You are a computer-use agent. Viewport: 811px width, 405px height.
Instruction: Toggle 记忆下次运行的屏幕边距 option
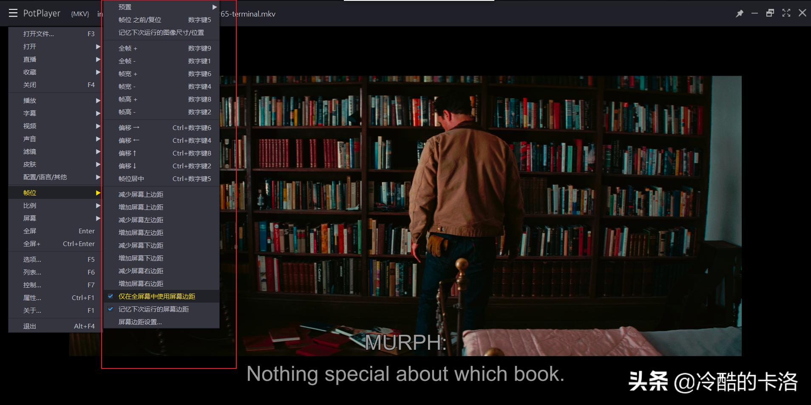[162, 309]
